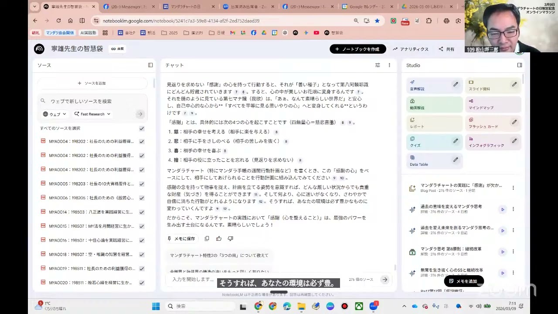Screen dimensions: 558x314
Task: Open ウェブ source type dropdown
Action: 55,114
